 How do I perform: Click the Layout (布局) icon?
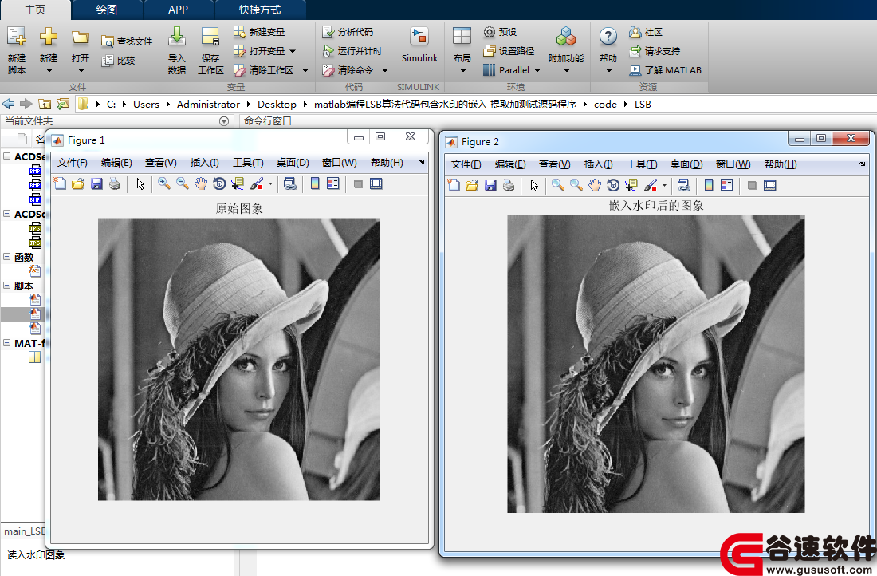[462, 37]
